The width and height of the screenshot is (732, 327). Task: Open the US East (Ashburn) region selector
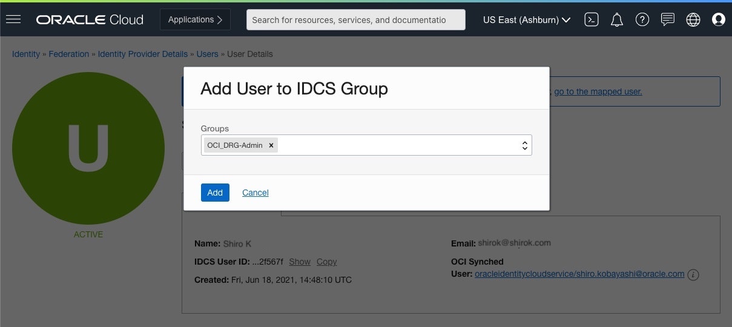[527, 20]
